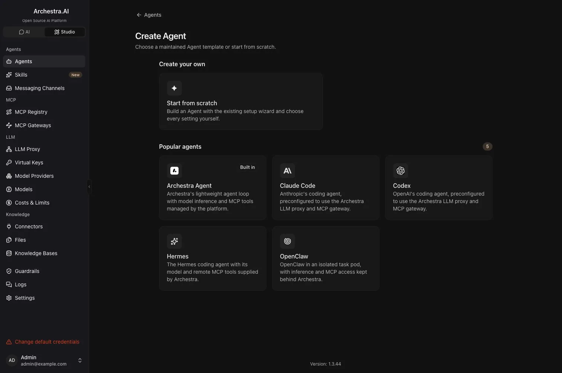The width and height of the screenshot is (562, 373).
Task: Click the popular agents count badge 5
Action: coord(487,147)
